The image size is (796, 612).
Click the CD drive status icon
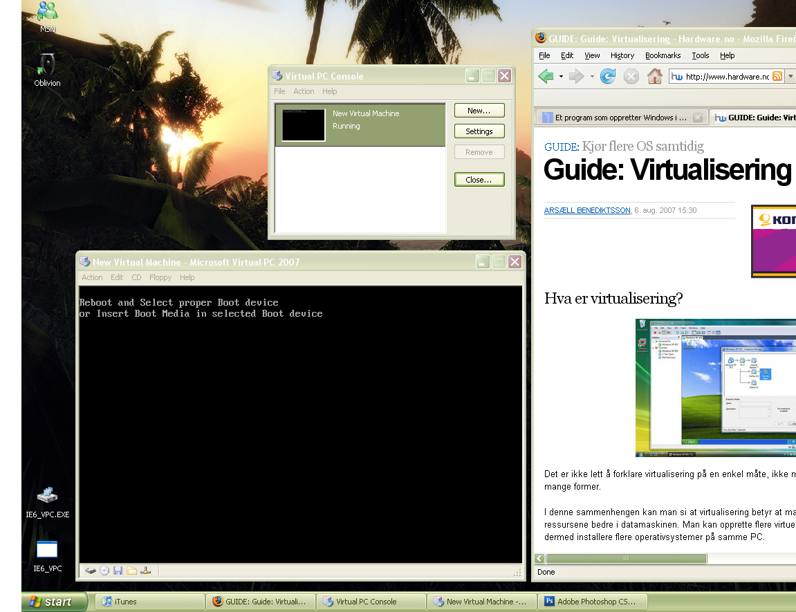[x=104, y=571]
